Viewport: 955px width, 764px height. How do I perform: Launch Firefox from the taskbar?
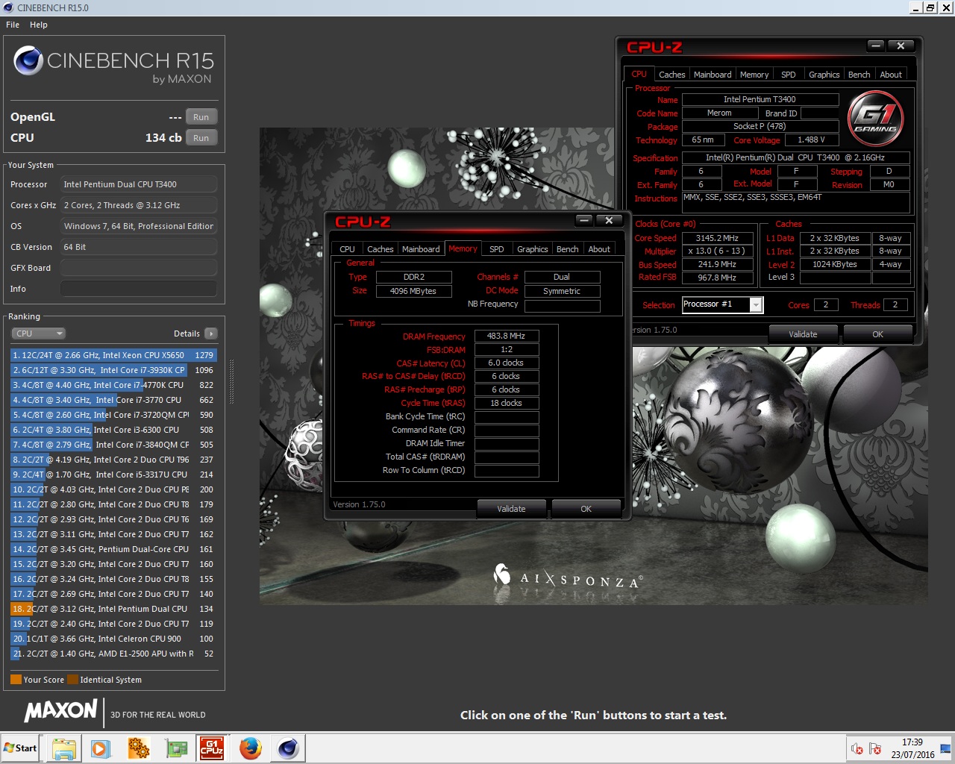(251, 748)
